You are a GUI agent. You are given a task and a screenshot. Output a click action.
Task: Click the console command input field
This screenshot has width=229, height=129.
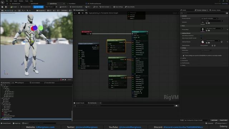(x=42, y=123)
